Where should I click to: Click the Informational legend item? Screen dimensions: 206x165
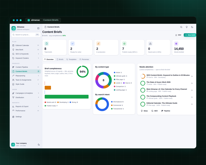tap(117, 102)
